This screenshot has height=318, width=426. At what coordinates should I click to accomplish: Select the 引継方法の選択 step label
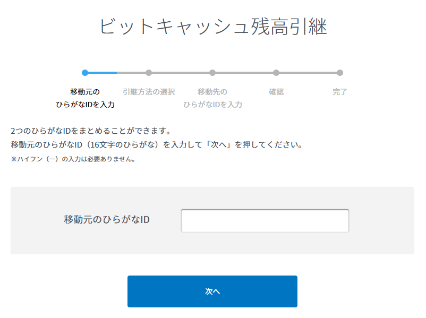coord(149,92)
